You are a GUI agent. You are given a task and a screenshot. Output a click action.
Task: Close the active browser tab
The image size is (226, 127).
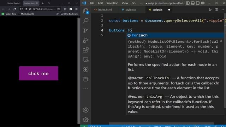tap(37, 3)
